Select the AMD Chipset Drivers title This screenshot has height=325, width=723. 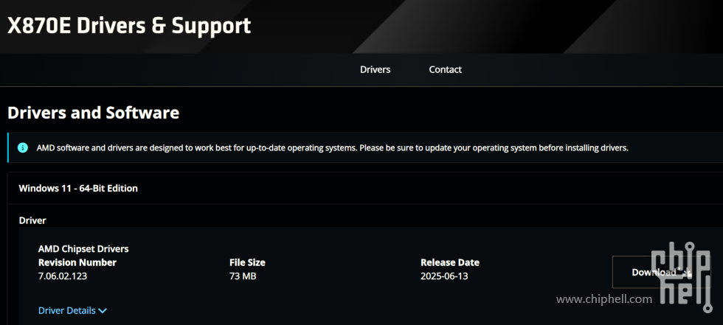(83, 248)
